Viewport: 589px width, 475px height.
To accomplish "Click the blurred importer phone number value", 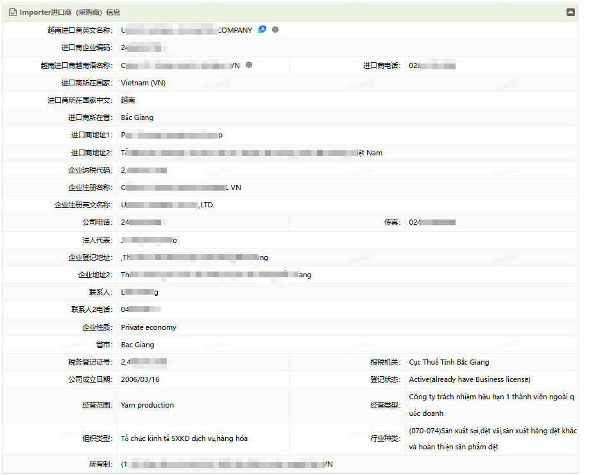I will click(432, 65).
